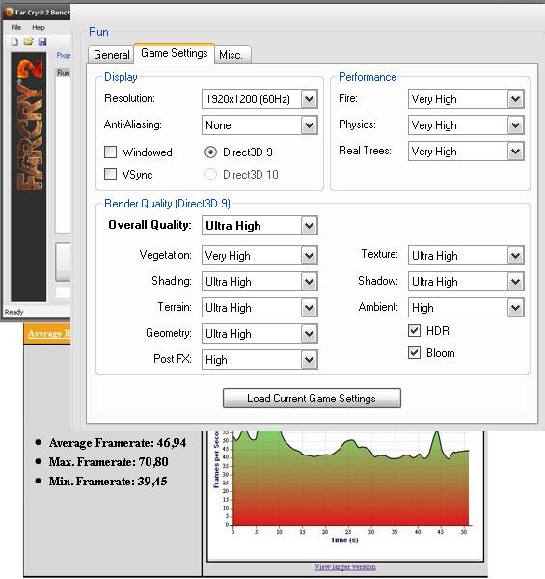Click the Performance group label
Viewport: 545px width, 579px height.
(368, 77)
